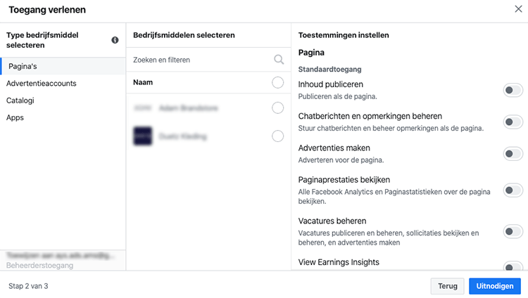Go back with the Terug button
The height and width of the screenshot is (298, 528).
447,286
